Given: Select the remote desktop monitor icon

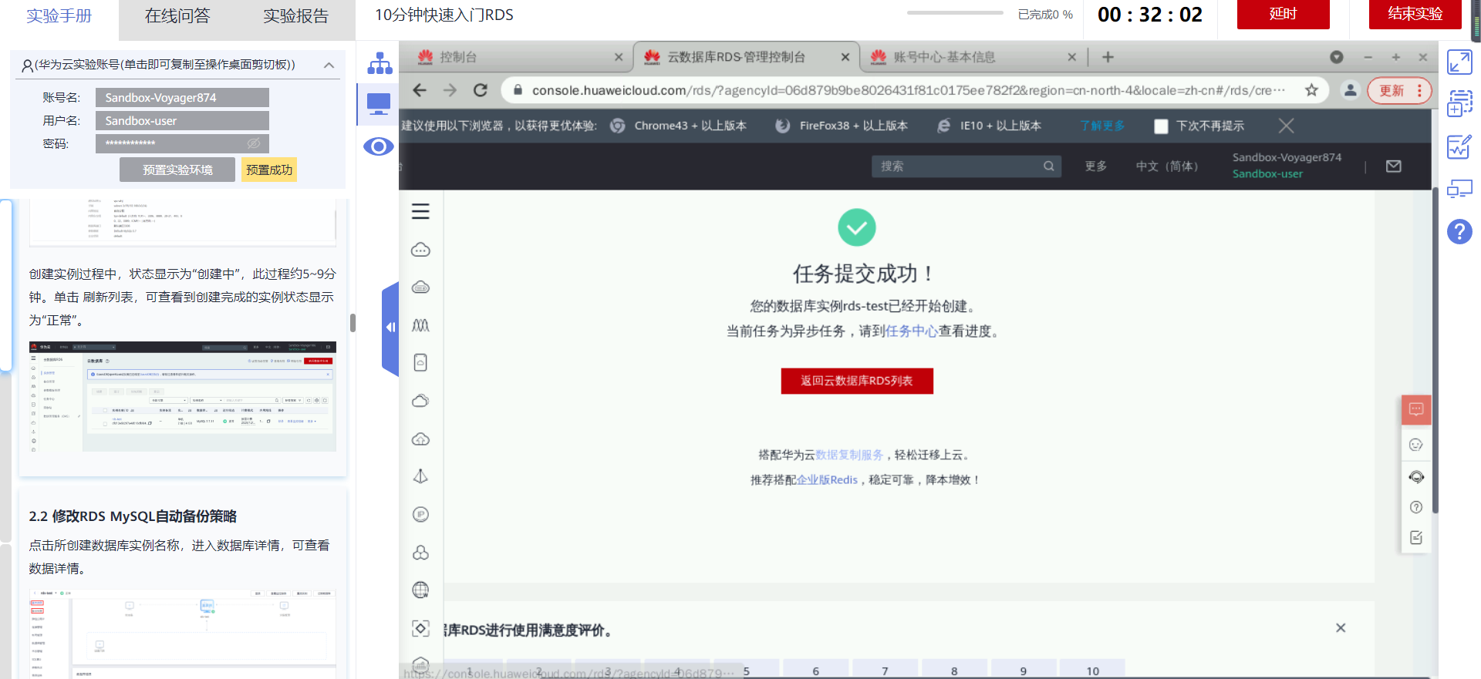Looking at the screenshot, I should point(379,103).
